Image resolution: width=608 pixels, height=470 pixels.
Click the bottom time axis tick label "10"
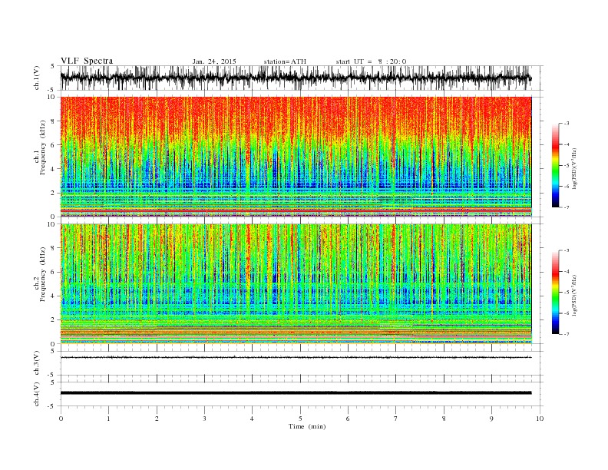(540, 419)
